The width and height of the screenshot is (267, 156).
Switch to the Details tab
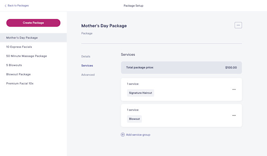click(x=86, y=56)
